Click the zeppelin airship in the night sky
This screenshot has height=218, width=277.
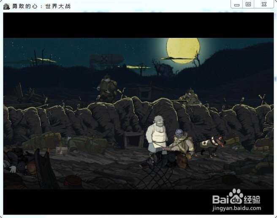[x=106, y=60]
